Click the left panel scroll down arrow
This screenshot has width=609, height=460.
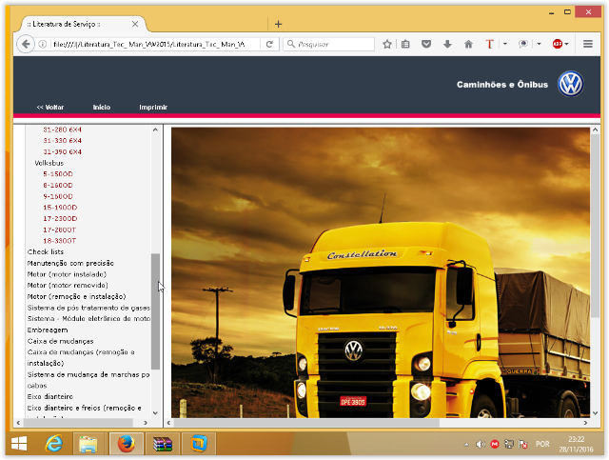(x=155, y=413)
